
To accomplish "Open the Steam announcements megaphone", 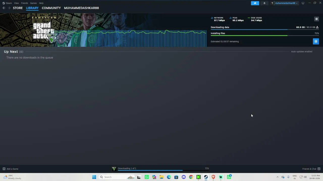I will 255,3.
